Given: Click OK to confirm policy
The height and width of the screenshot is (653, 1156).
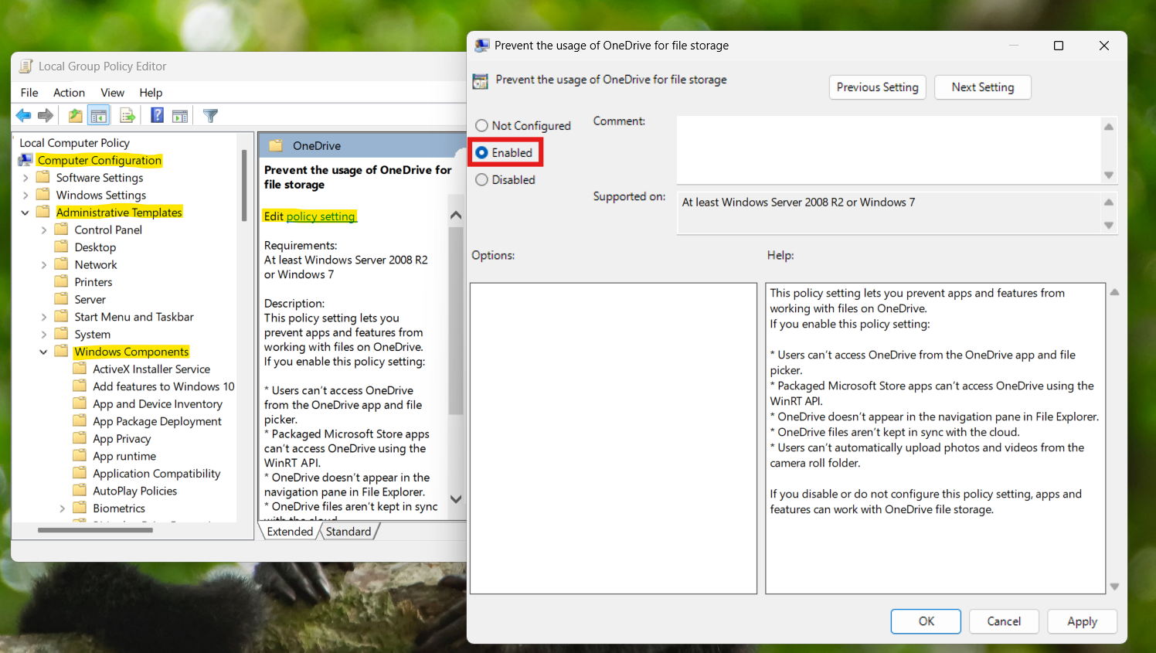Looking at the screenshot, I should click(x=926, y=621).
